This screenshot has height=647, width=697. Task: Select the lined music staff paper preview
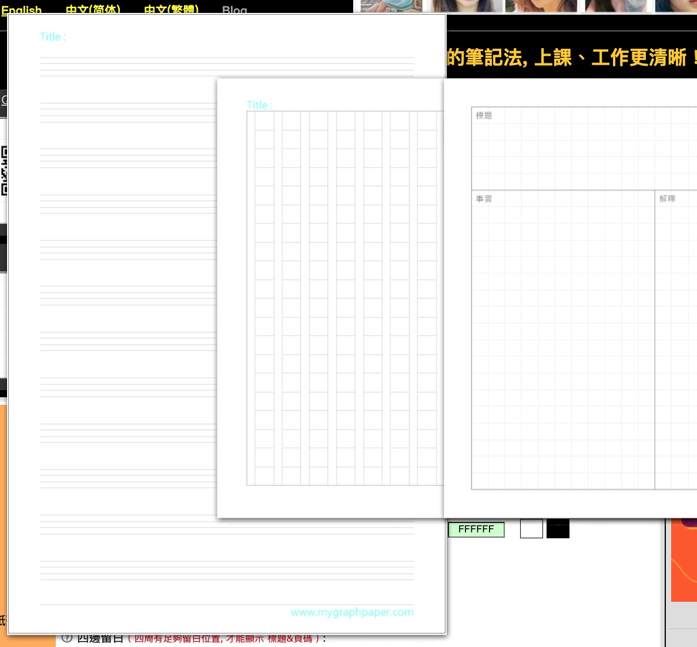tap(112, 323)
